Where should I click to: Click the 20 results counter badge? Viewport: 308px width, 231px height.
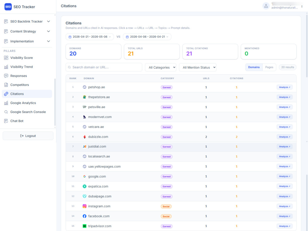point(288,67)
